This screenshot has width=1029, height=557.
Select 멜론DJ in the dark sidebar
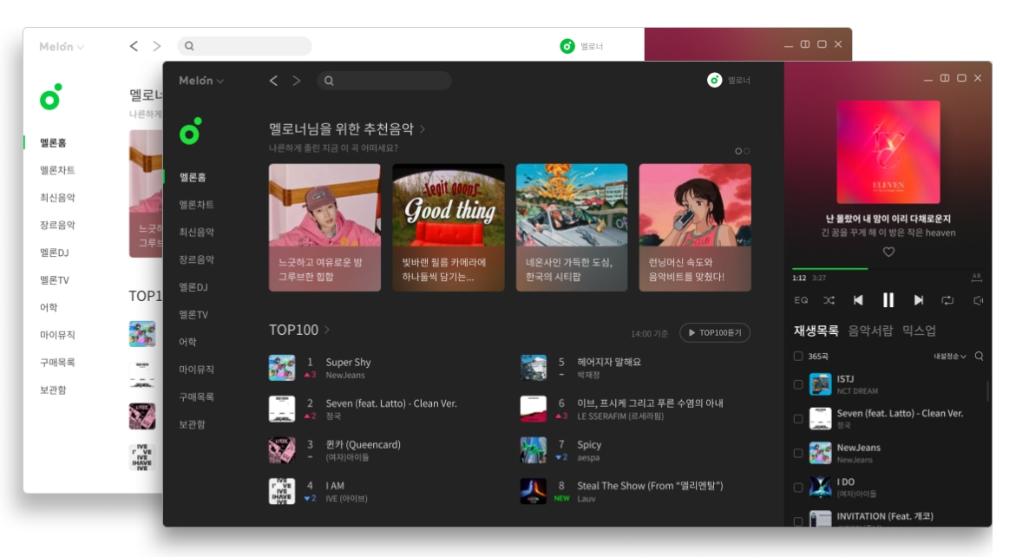pos(193,287)
